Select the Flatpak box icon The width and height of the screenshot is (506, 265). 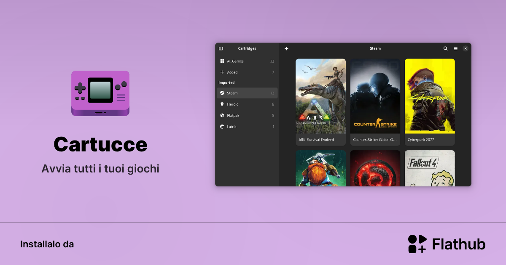point(223,115)
